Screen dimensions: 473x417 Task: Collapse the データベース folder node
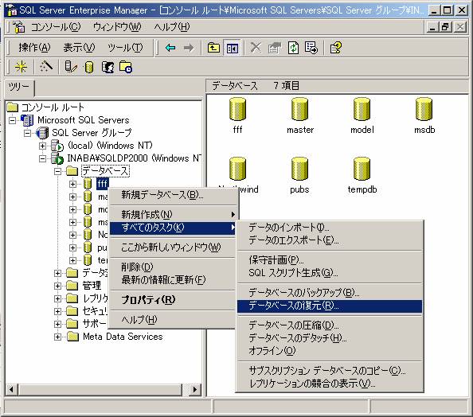click(57, 171)
